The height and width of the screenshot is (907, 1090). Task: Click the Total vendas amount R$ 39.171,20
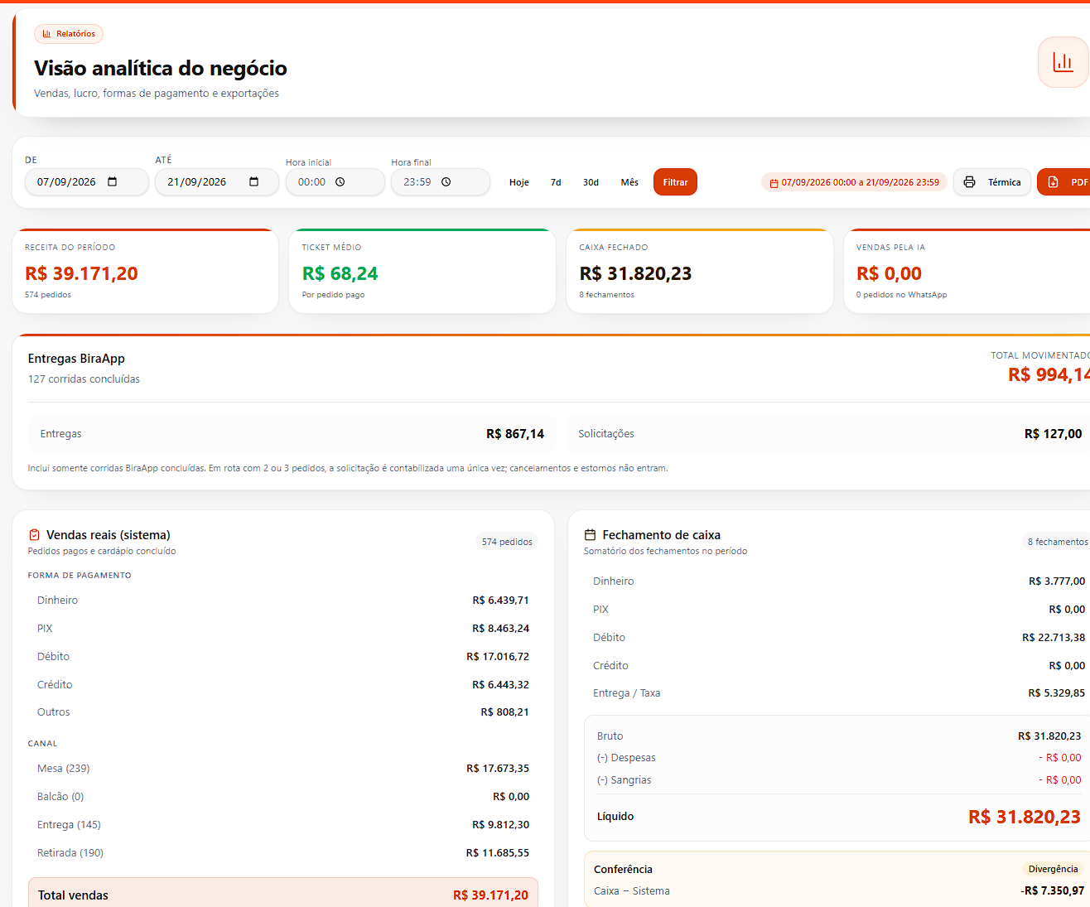click(490, 895)
